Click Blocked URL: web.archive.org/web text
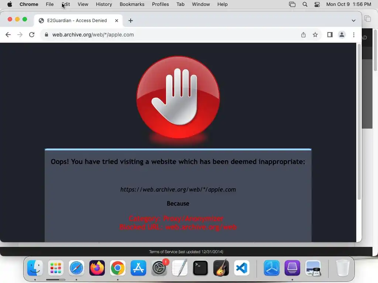 pos(178,227)
